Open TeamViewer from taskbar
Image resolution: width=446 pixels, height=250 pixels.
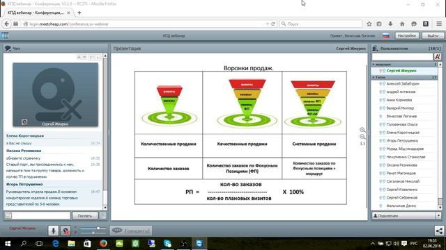[199, 244]
